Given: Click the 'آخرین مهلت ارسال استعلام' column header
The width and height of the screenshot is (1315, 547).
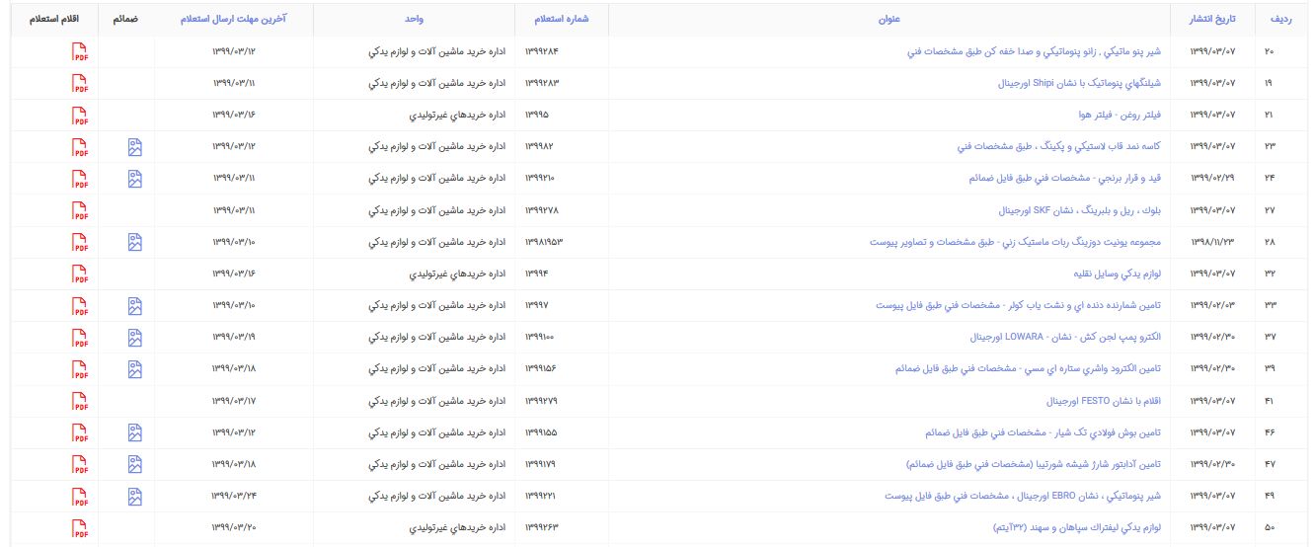Looking at the screenshot, I should 234,20.
